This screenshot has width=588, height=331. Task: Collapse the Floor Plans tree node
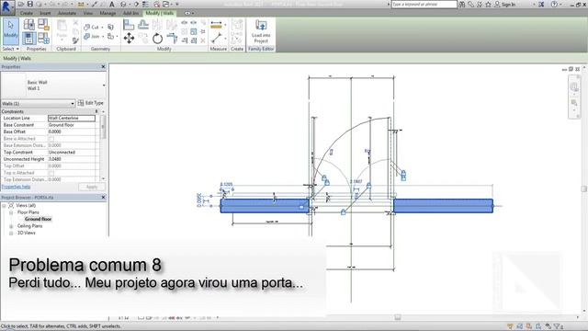(11, 212)
